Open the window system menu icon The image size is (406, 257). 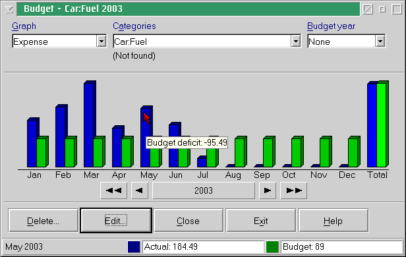point(9,9)
